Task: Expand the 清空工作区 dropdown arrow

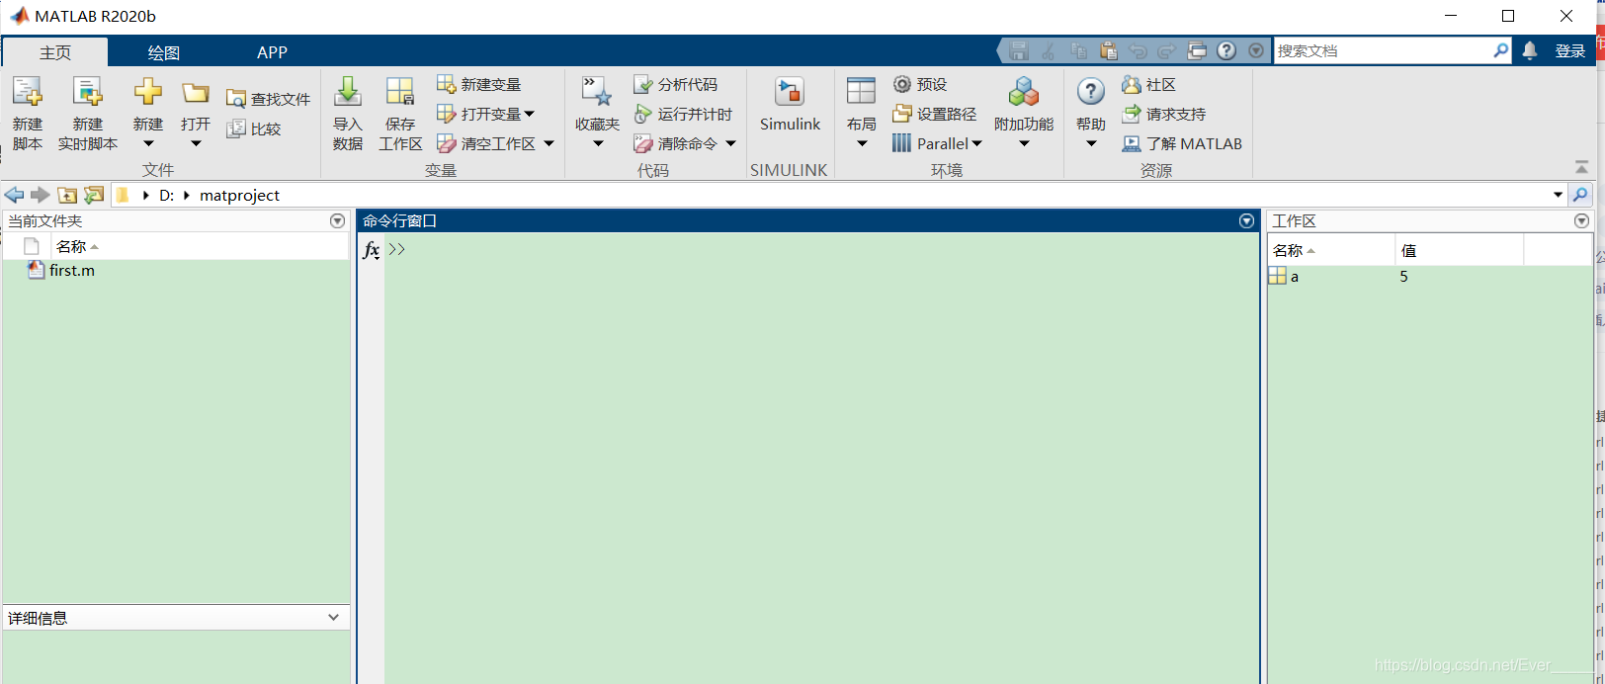Action: (x=549, y=143)
